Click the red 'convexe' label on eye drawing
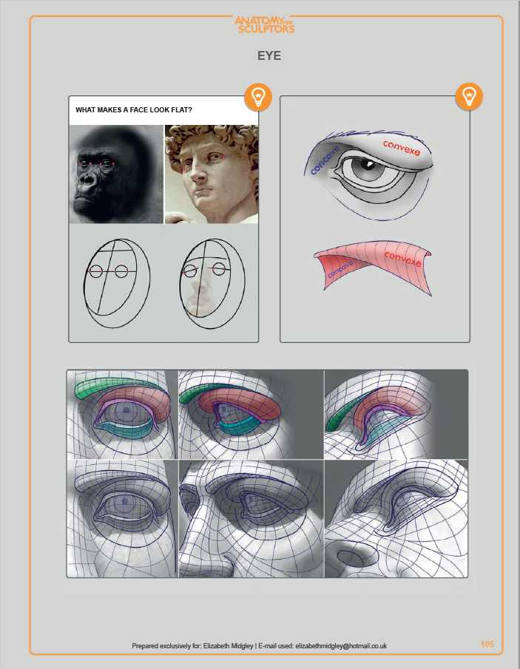Screen dimensions: 520x669 pos(402,148)
